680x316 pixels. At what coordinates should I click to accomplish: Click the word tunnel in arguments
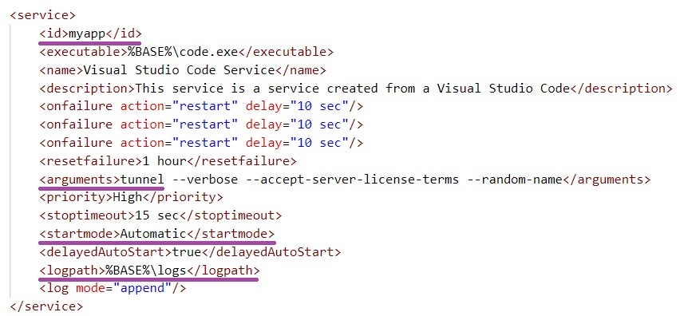(x=142, y=180)
